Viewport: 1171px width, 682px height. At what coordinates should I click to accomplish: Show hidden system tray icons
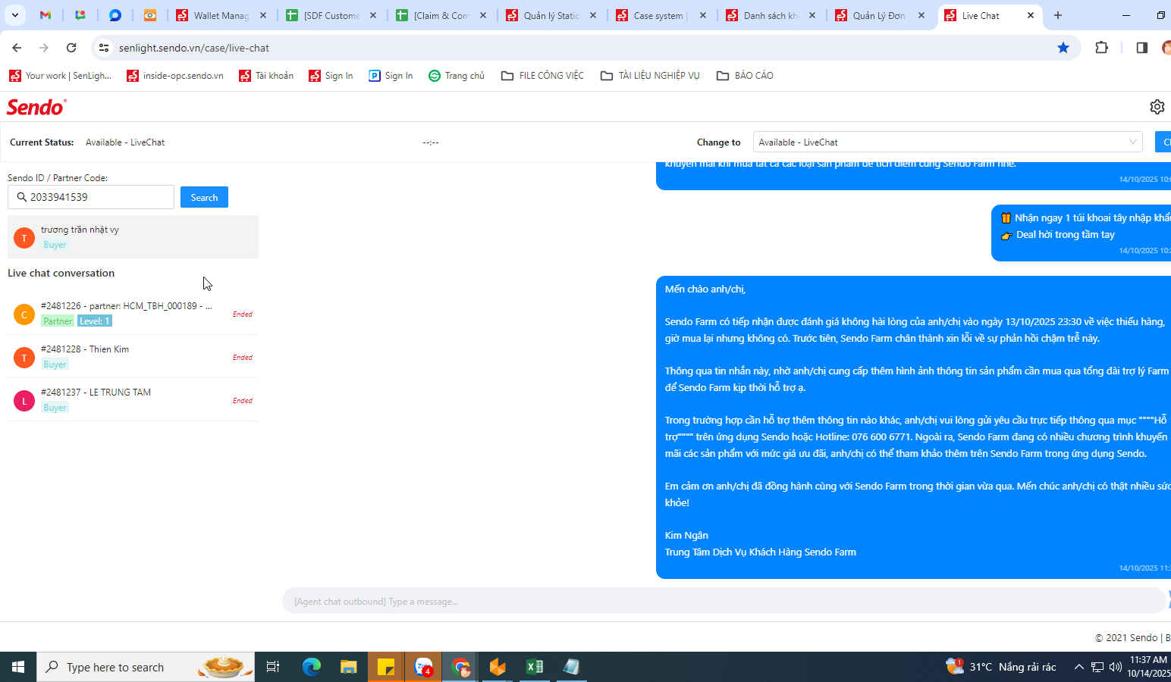click(1078, 667)
